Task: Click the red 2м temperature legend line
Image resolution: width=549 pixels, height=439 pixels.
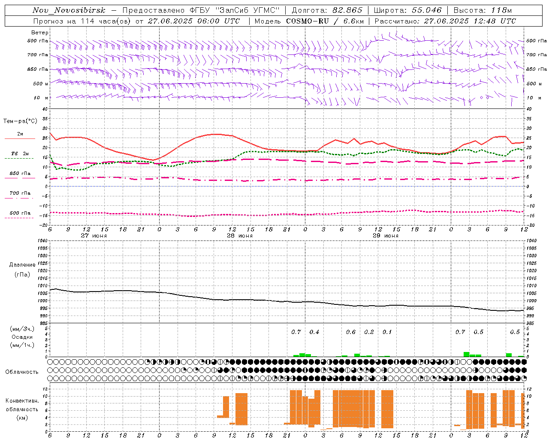Action: pos(20,139)
